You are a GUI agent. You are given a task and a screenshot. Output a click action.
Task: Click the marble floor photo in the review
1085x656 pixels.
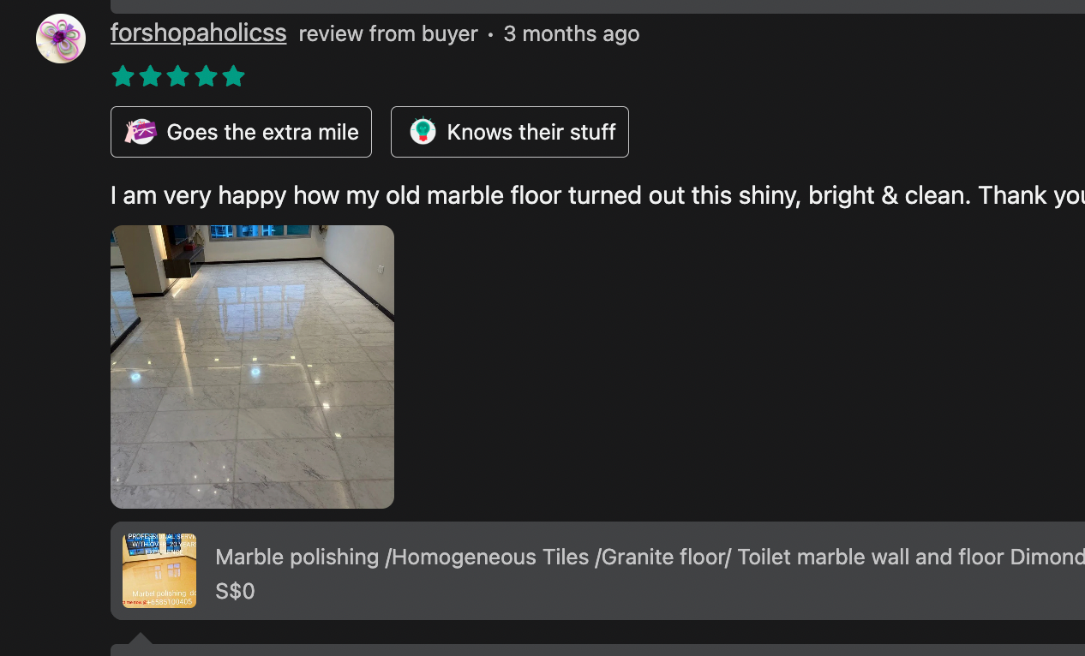click(x=252, y=367)
